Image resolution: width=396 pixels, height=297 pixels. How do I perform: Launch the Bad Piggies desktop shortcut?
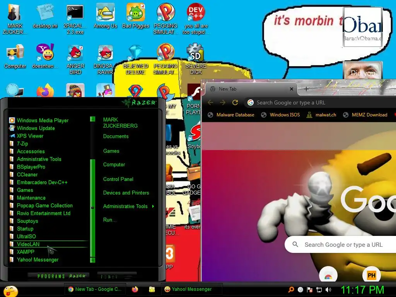pos(136,16)
